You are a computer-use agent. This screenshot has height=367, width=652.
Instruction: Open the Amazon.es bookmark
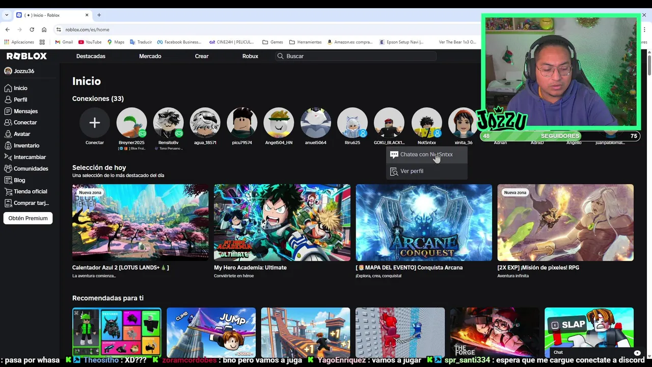pos(350,42)
